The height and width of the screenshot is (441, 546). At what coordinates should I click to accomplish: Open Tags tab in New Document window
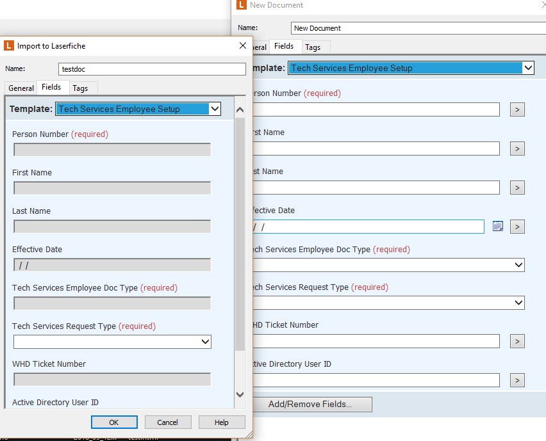(313, 47)
